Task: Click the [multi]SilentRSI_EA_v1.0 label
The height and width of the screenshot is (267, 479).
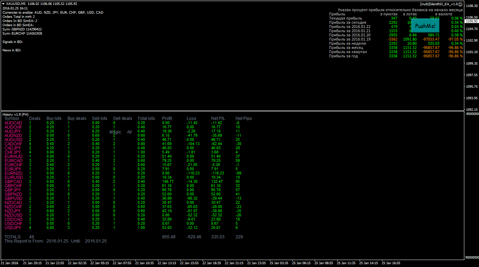Action: [x=439, y=4]
